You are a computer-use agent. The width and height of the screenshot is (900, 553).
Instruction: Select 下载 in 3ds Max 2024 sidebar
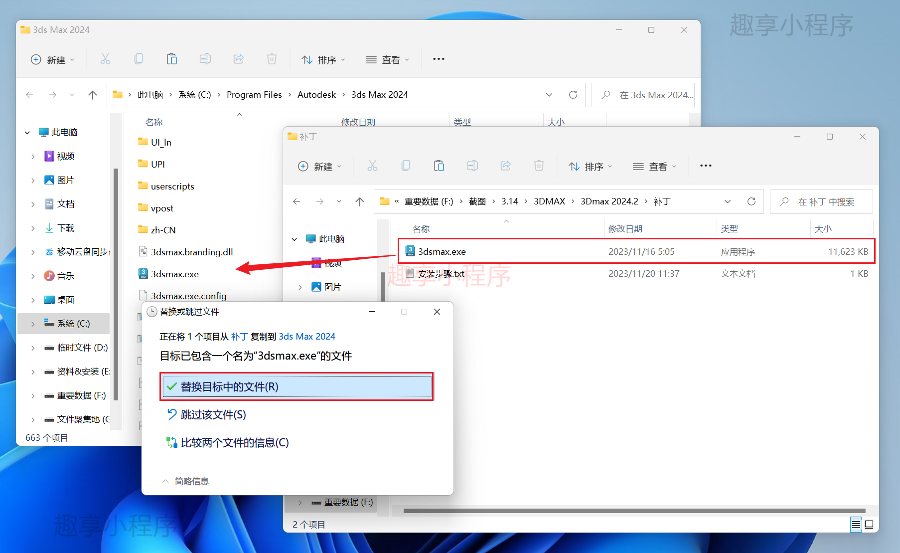(66, 228)
